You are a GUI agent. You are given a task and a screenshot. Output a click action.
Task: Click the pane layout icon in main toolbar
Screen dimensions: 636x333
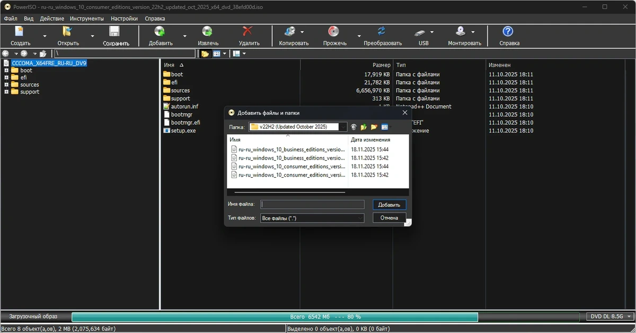pos(236,54)
